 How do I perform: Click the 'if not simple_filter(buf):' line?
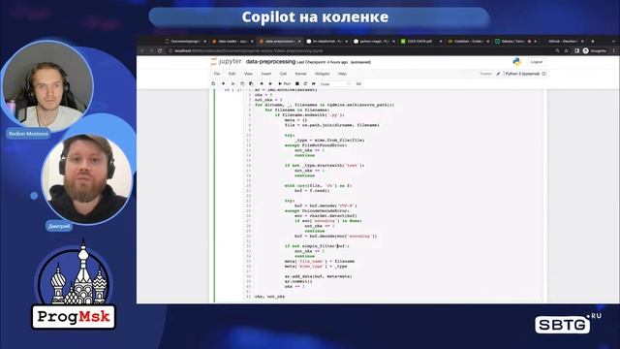pos(317,246)
